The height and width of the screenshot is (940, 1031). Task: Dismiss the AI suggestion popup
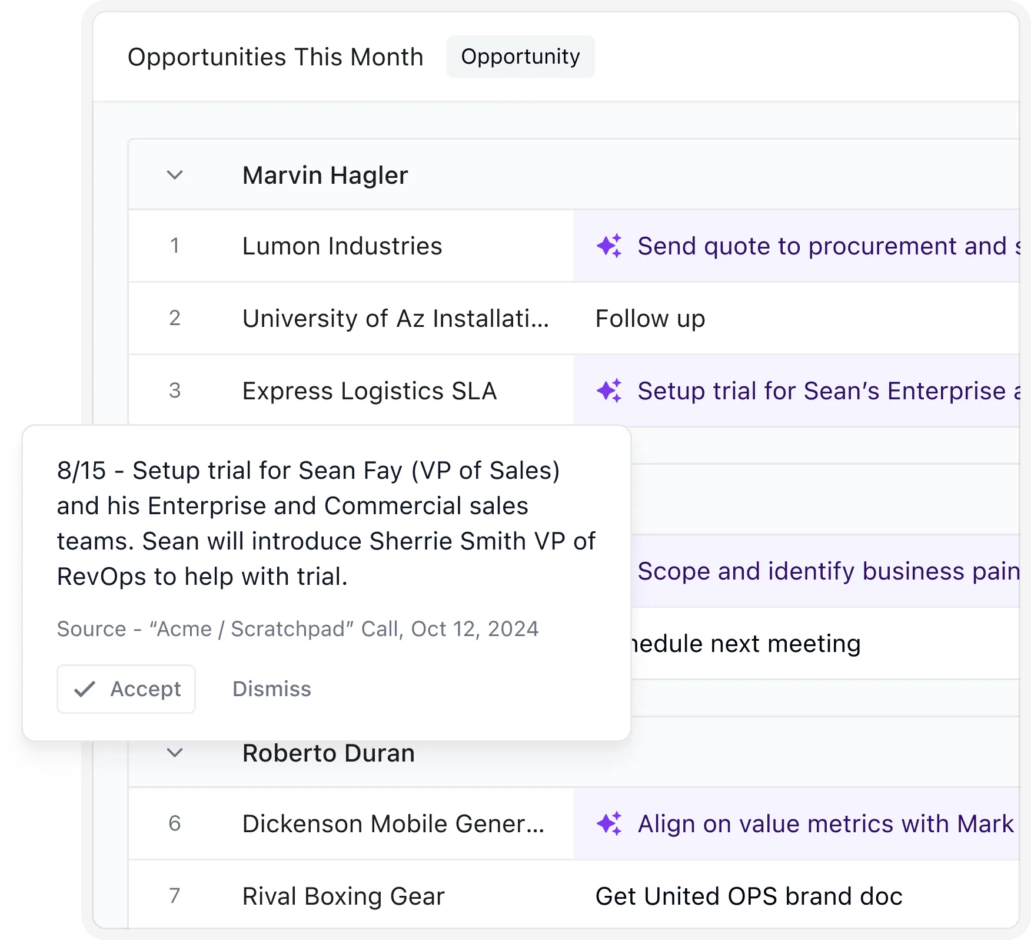[x=272, y=689]
